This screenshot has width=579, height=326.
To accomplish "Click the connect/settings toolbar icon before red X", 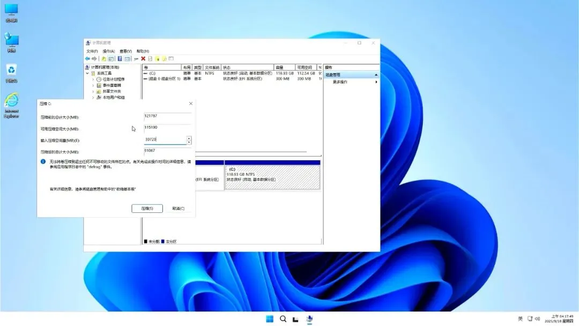I will pos(136,58).
